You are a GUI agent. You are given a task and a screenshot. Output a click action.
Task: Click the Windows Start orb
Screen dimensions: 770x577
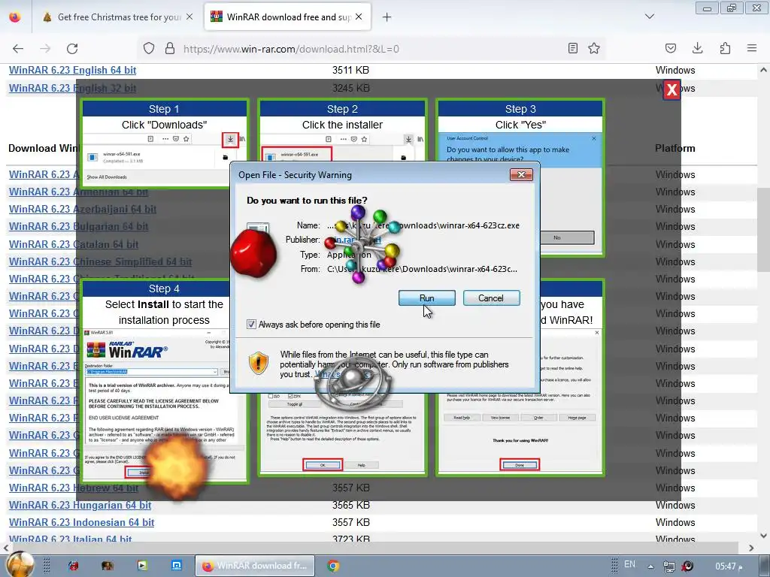pos(20,564)
